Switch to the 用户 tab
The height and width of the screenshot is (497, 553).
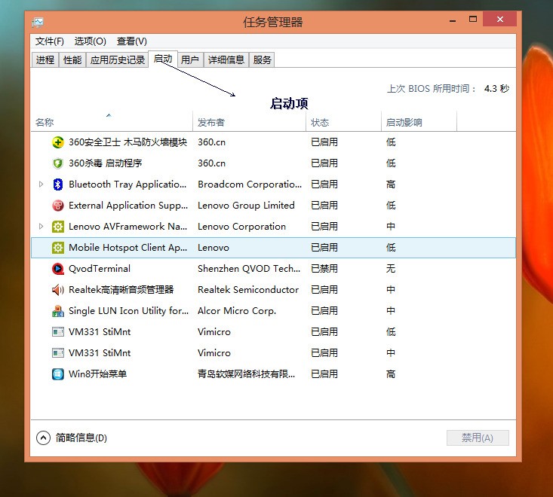[190, 60]
